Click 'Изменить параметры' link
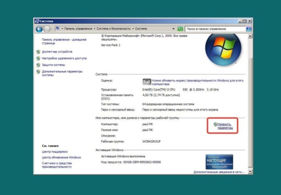Image resolution: width=281 pixels, height=195 pixels. coord(225,126)
